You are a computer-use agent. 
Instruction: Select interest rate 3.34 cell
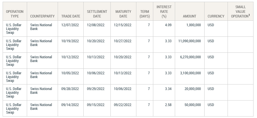coord(164,92)
